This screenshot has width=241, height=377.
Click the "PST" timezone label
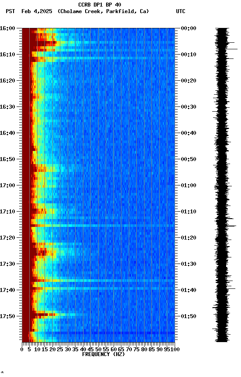[10, 11]
